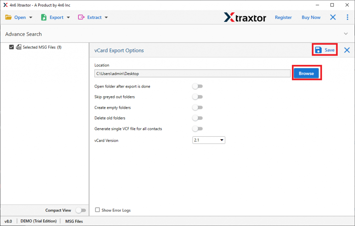Enable Open folder after export is done
This screenshot has height=226, width=355.
tap(197, 86)
